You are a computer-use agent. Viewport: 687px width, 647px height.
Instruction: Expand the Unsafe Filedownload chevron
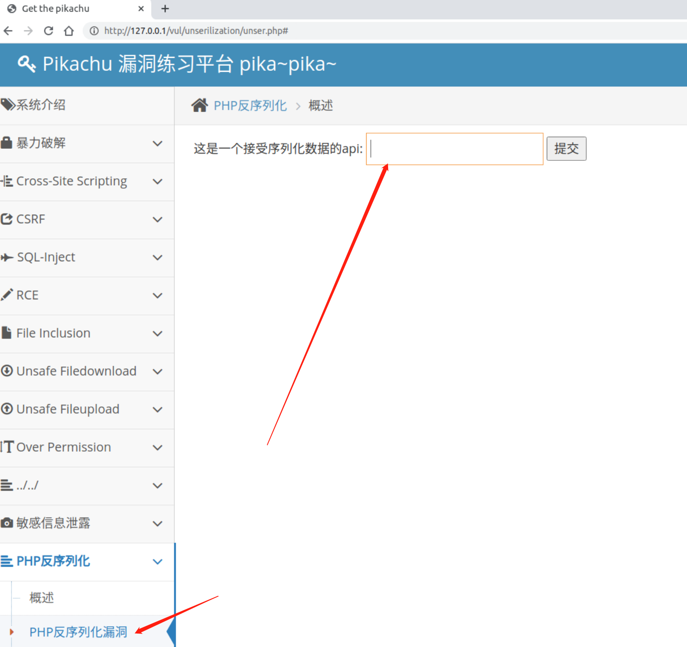[x=157, y=371]
